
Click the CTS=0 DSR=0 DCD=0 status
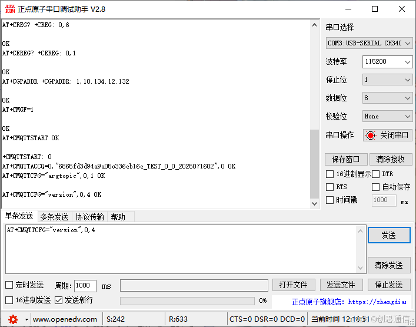pos(267,319)
